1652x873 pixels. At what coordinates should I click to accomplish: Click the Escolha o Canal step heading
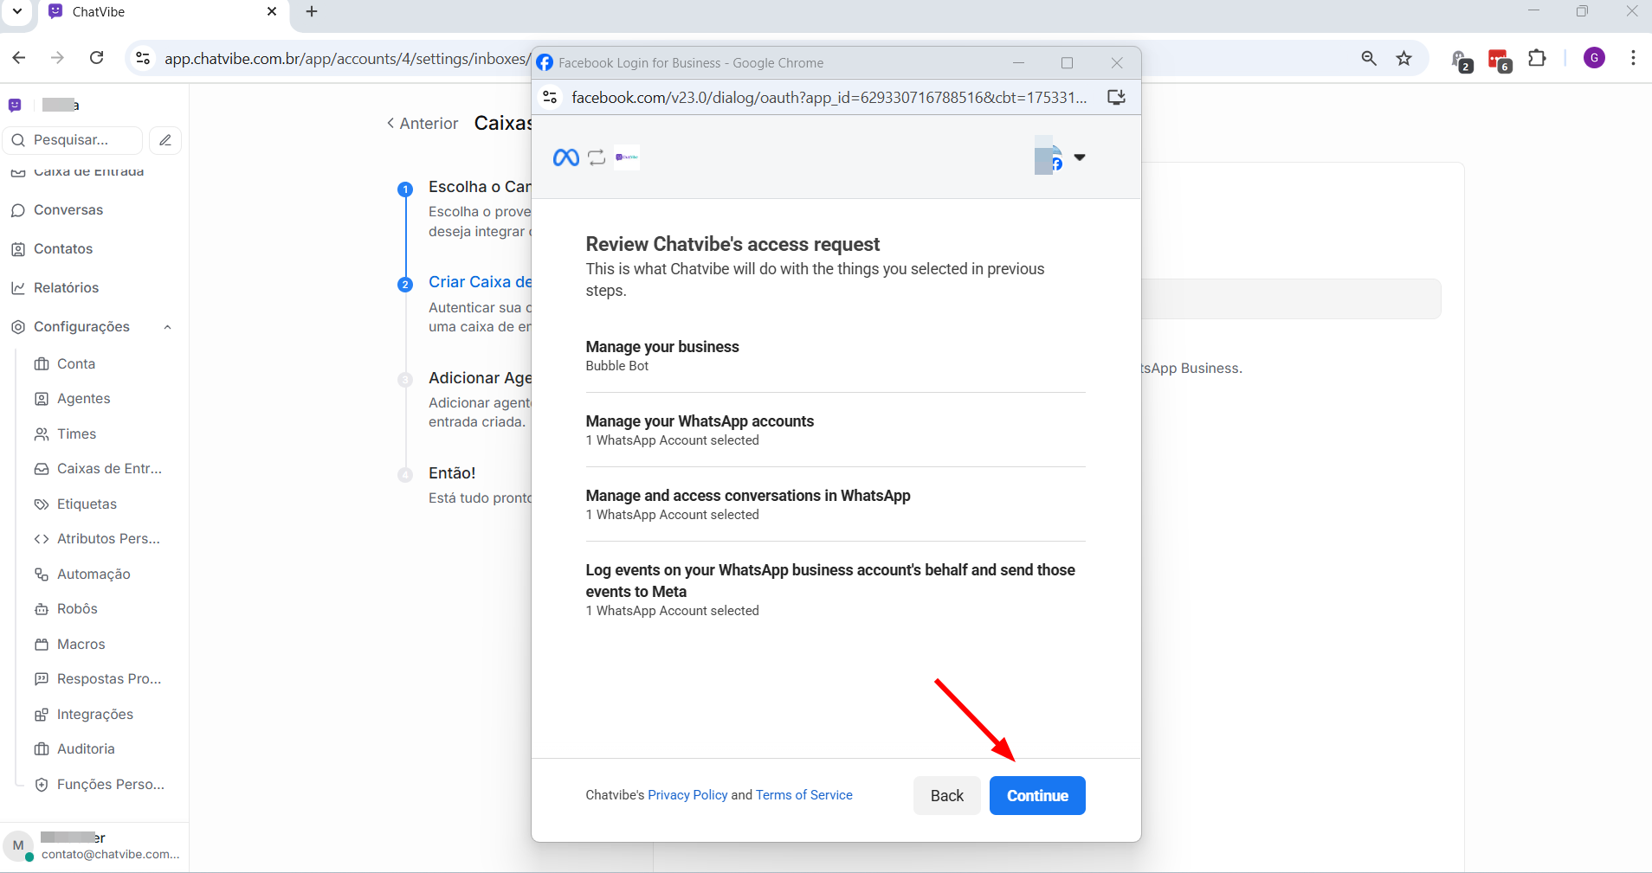tap(480, 187)
